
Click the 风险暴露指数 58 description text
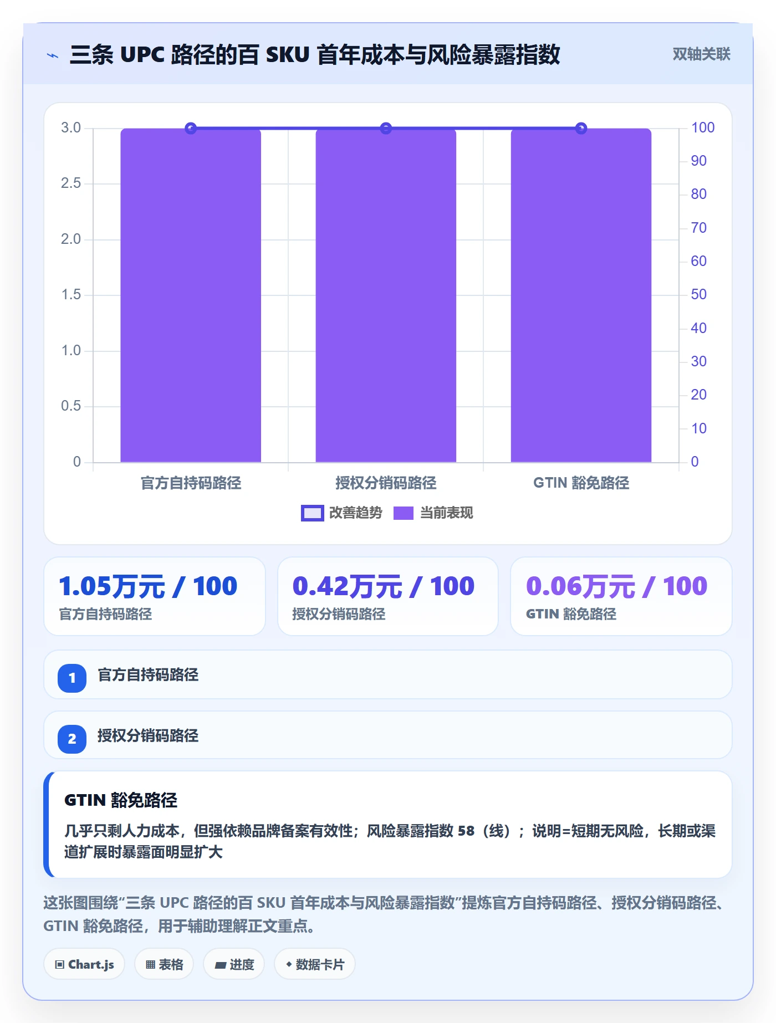tap(390, 841)
